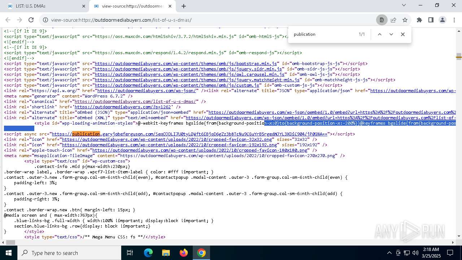Open File Explorer from the taskbar
462x260 pixels.
tap(166, 253)
